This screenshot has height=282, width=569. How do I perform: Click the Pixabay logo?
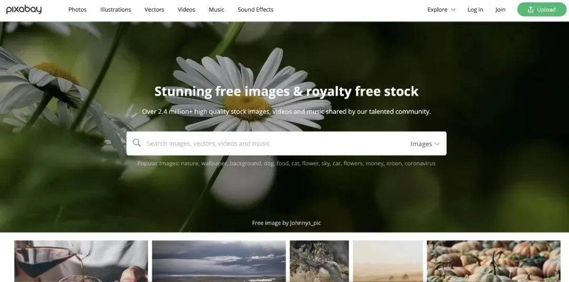pos(24,9)
